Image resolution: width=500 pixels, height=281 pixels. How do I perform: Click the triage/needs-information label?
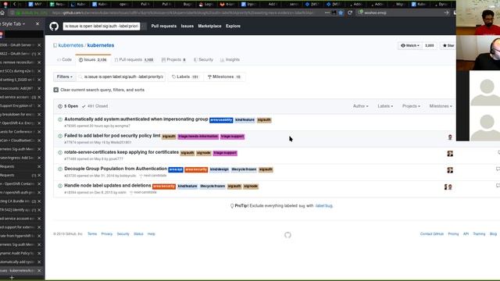[198, 137]
